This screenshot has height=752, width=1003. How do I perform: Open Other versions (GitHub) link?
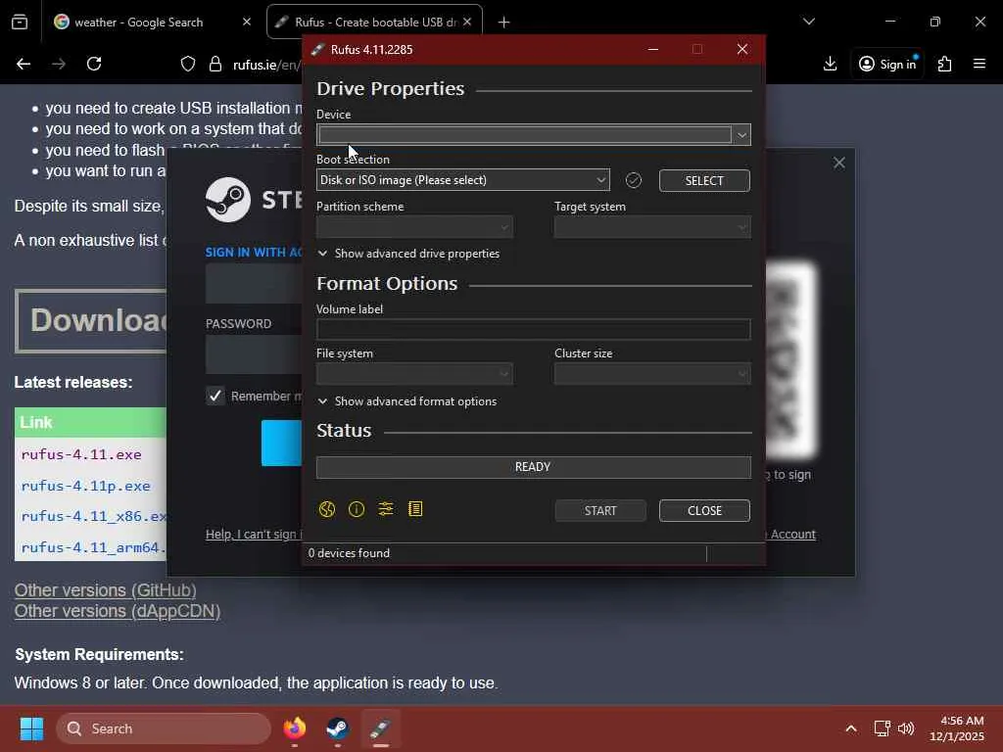coord(106,590)
